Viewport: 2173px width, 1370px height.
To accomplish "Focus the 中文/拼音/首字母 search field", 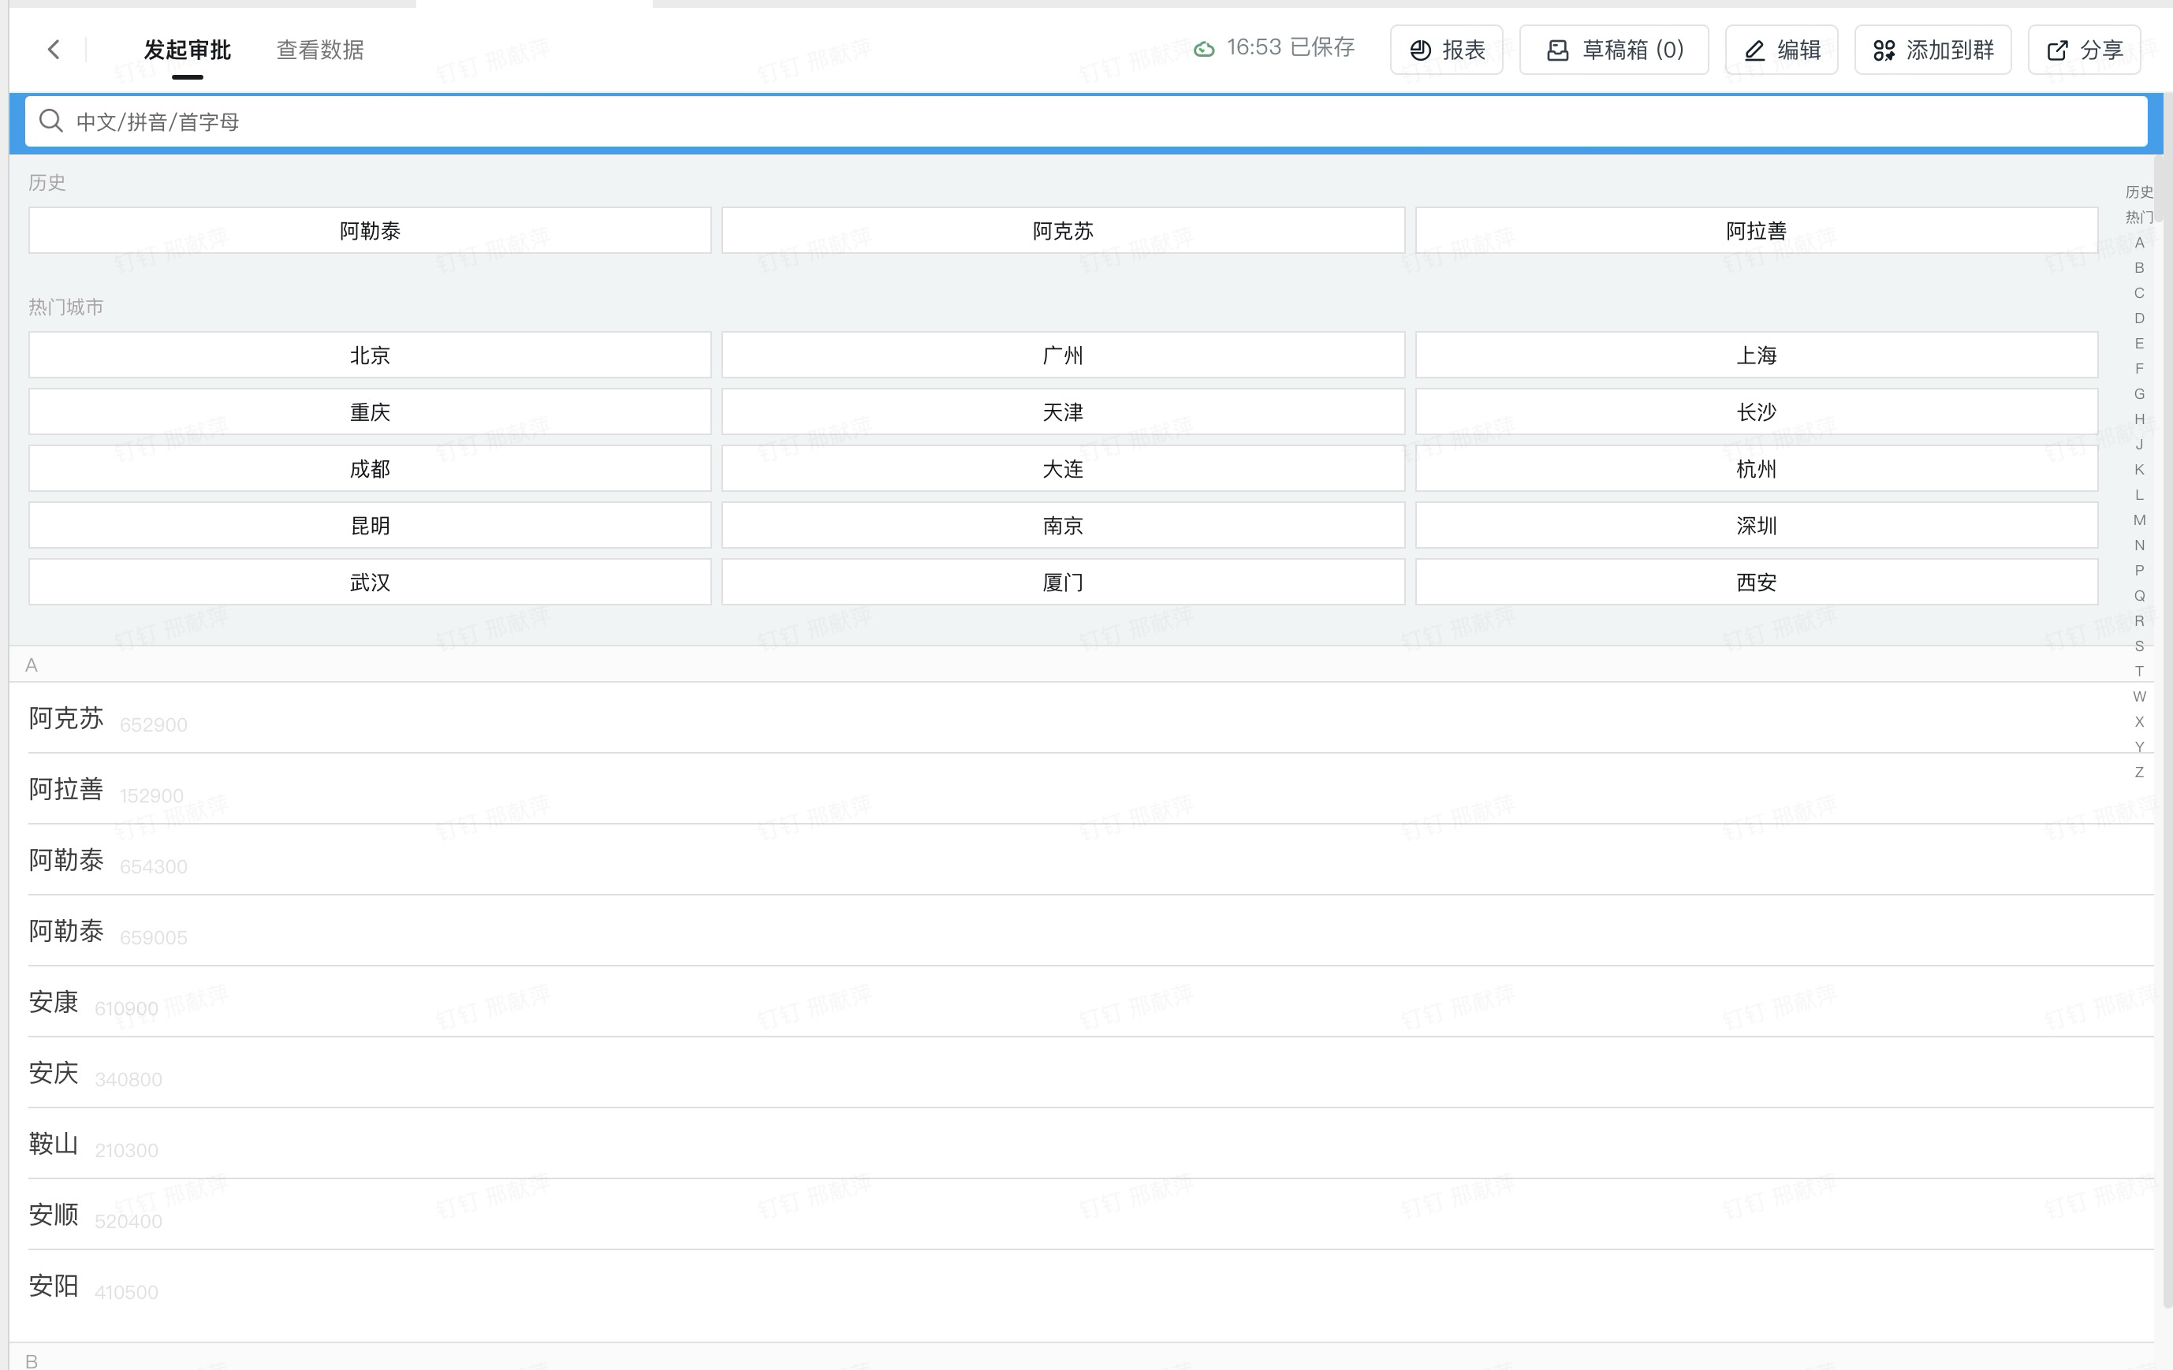I will [1086, 121].
